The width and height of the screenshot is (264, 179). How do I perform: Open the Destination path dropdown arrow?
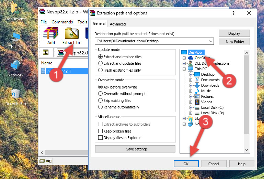pos(211,41)
